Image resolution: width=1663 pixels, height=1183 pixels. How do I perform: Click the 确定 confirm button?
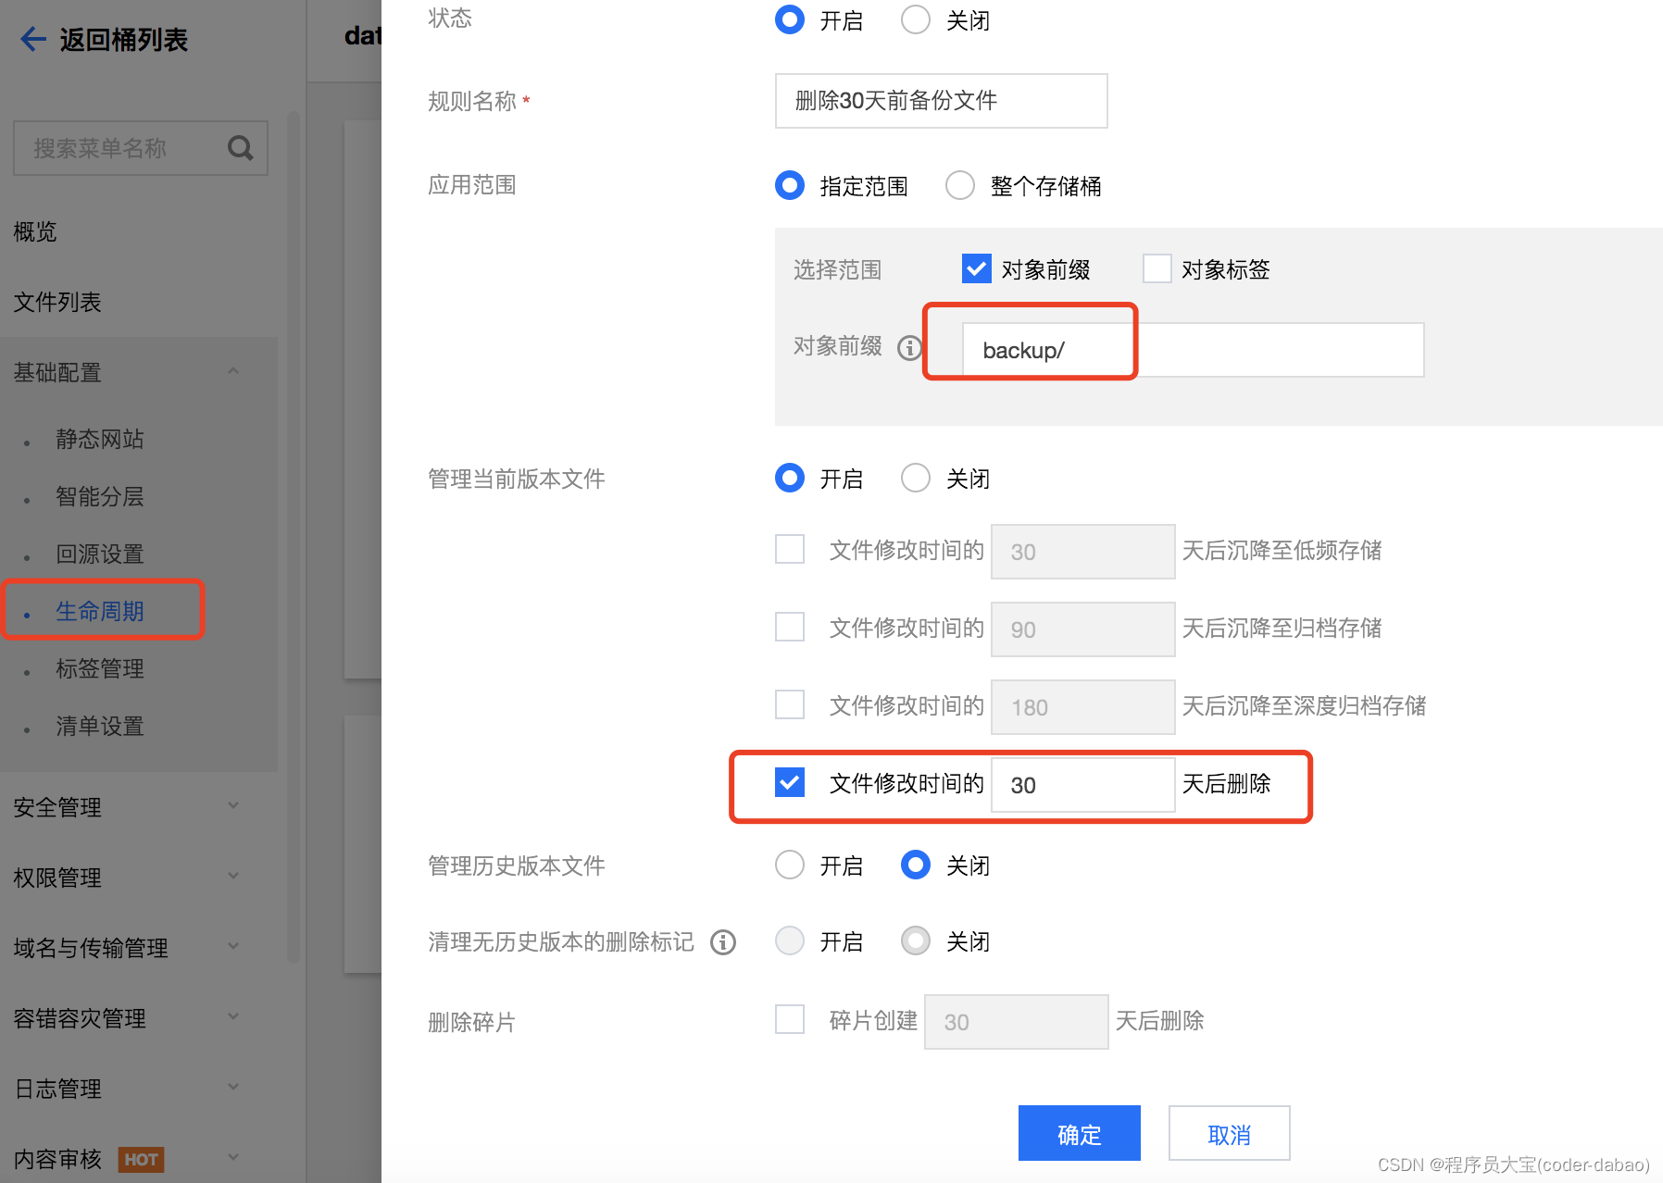click(x=1078, y=1132)
